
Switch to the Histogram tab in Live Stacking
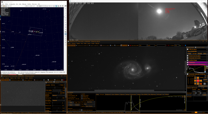click(x=102, y=94)
